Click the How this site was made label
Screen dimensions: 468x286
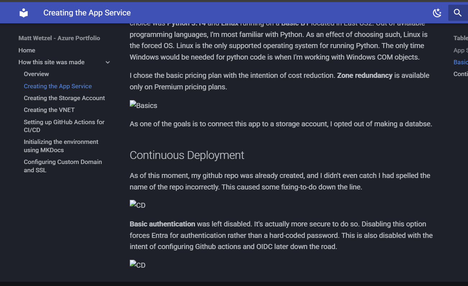tap(51, 62)
